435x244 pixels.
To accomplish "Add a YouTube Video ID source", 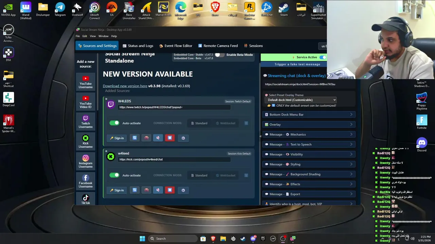I will (86, 101).
